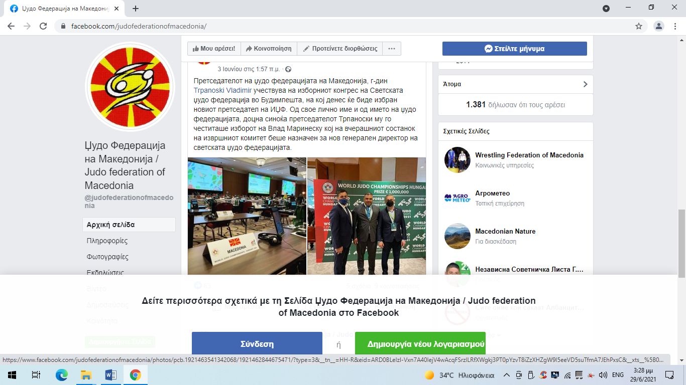The height and width of the screenshot is (385, 686).
Task: Open the notification center icon
Action: point(669,375)
